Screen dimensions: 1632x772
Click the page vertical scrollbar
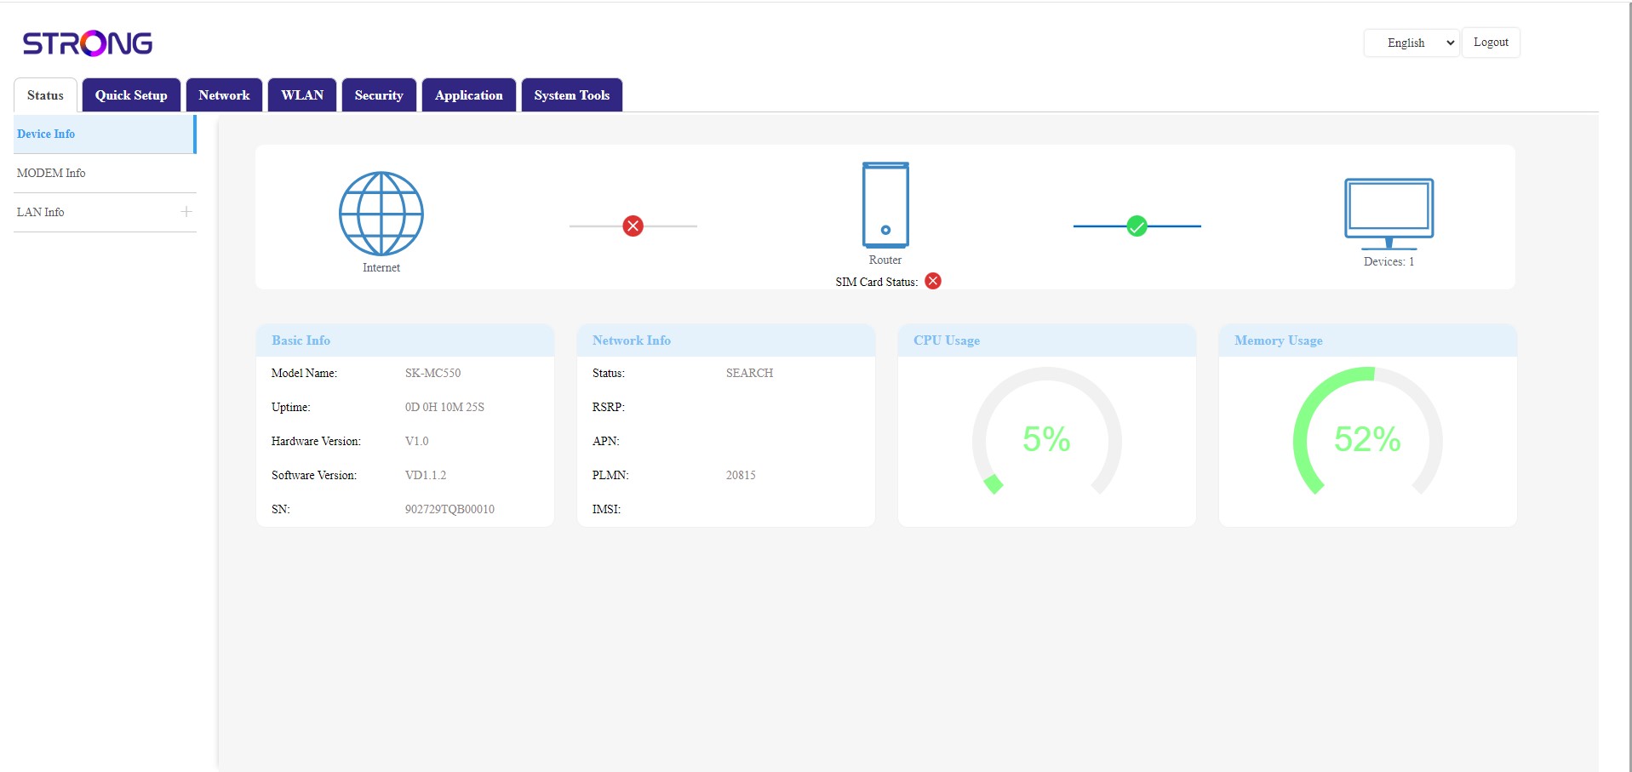(x=1630, y=387)
